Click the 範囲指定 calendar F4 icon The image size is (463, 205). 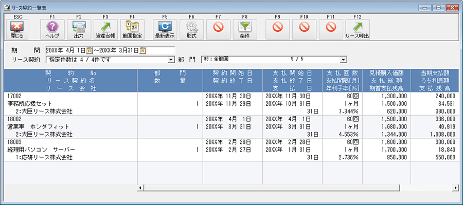click(132, 30)
